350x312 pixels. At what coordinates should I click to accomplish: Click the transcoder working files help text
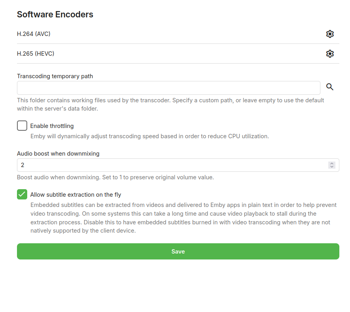click(x=170, y=104)
